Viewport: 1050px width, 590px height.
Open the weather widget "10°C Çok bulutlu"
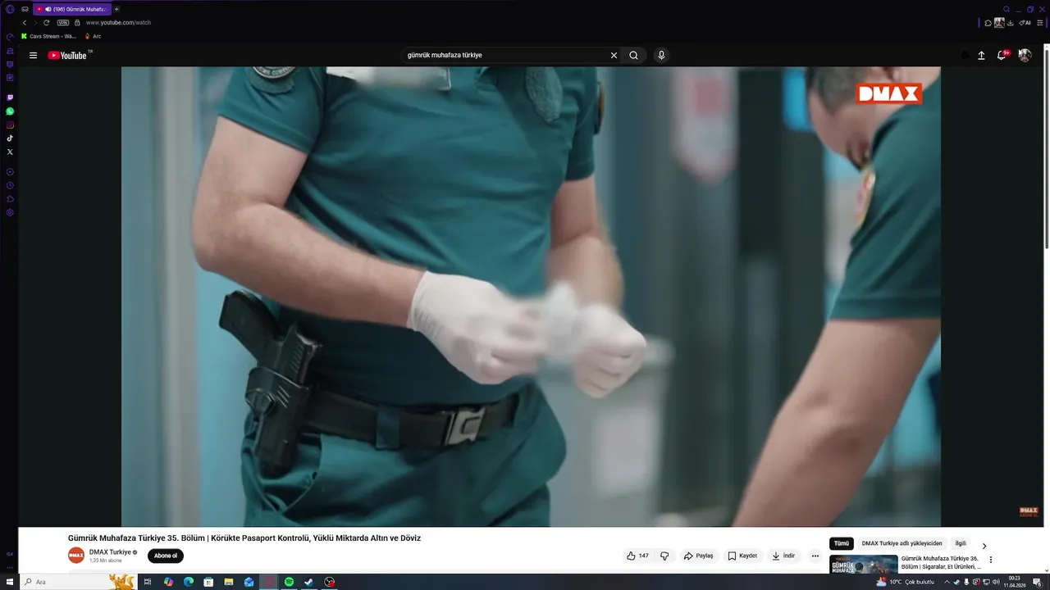click(906, 582)
